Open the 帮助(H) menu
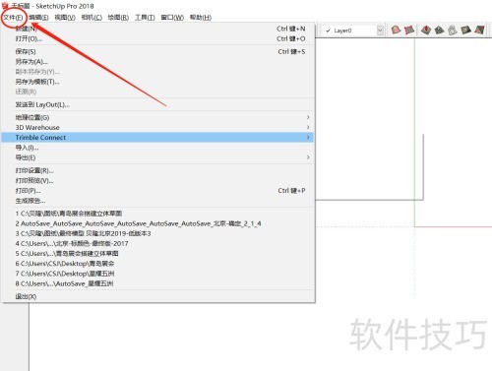The height and width of the screenshot is (371, 492). pyautogui.click(x=201, y=18)
